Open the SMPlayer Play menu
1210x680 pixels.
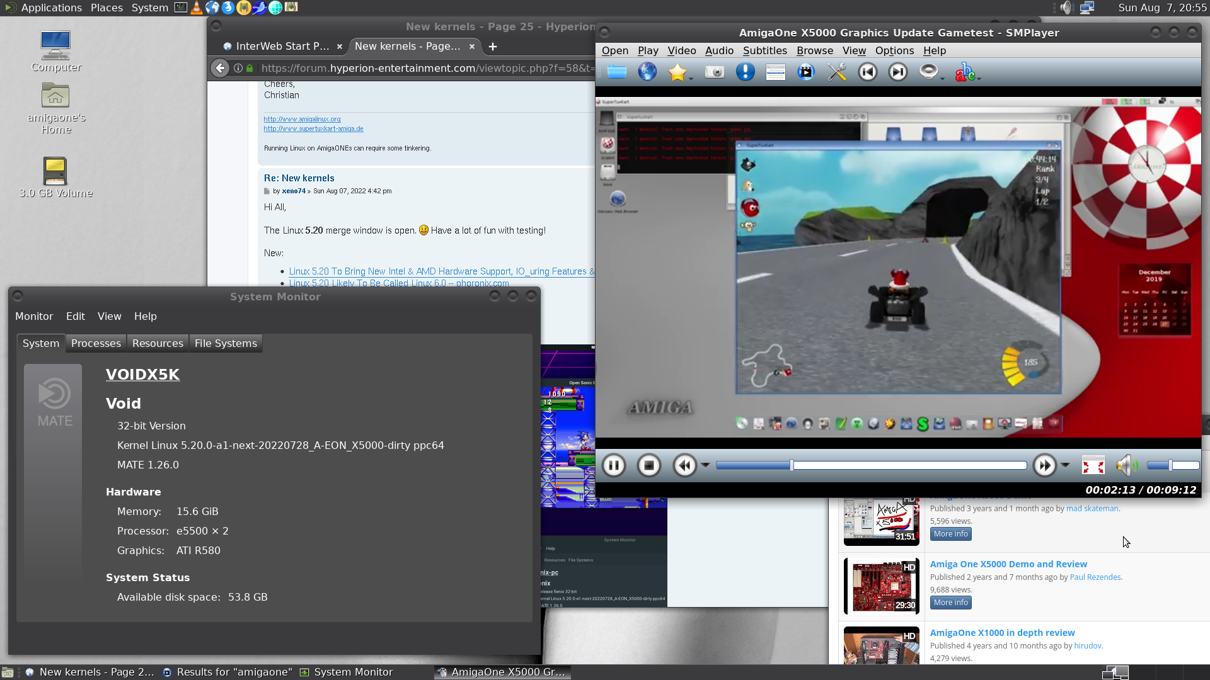(x=648, y=50)
